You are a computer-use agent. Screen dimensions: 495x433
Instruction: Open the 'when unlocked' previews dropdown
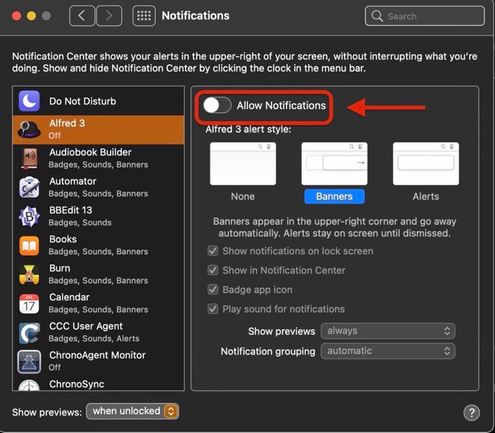(132, 412)
